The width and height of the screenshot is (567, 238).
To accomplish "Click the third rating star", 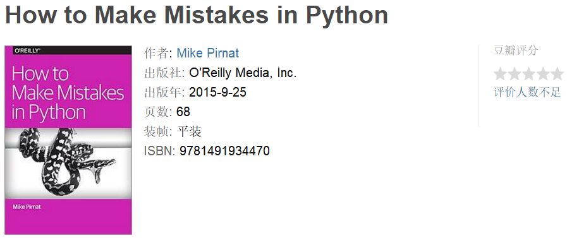I will (528, 74).
